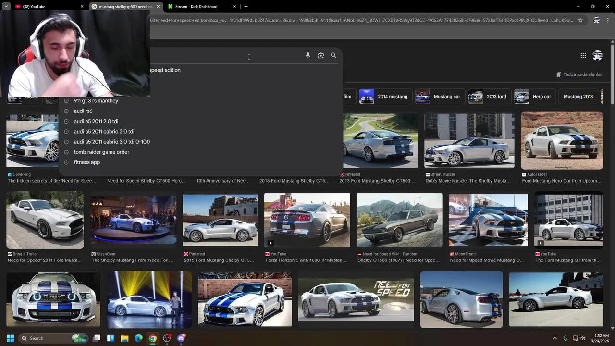Open the SlashGear Mustang stage image
This screenshot has height=346, width=615.
point(133,220)
